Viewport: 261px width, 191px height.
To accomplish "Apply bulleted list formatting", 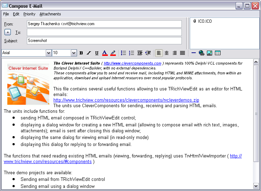I will coord(124,53).
